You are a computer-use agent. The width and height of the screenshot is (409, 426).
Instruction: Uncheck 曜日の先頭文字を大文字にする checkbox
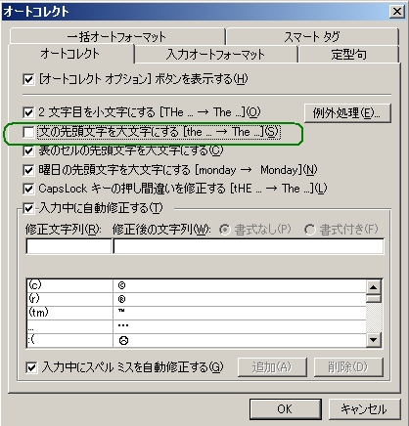click(28, 170)
